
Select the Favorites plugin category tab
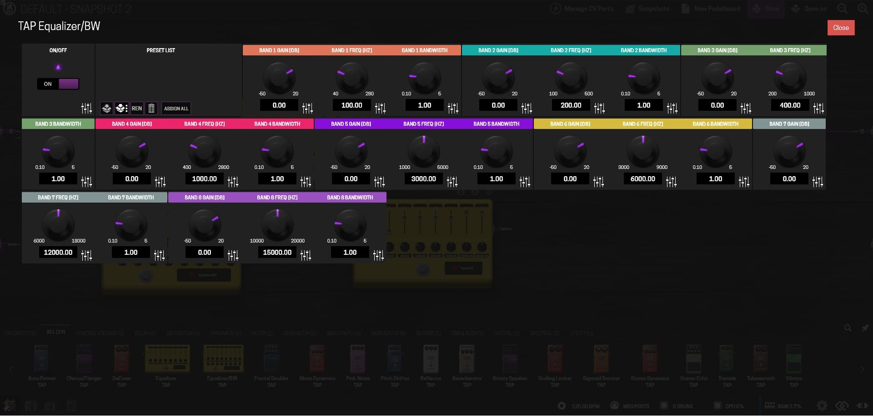coord(20,333)
